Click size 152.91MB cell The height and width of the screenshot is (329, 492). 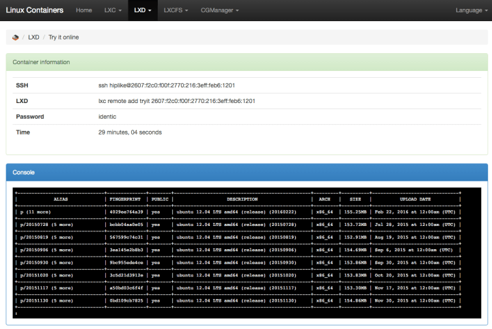(x=355, y=238)
